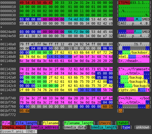Click the green 'filename_length' legend label
152x134 pixels.
click(79, 123)
